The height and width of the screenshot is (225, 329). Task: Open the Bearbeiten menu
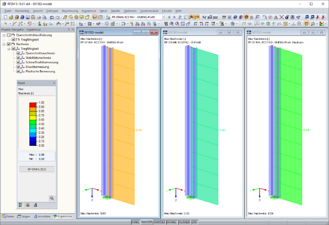[22, 11]
